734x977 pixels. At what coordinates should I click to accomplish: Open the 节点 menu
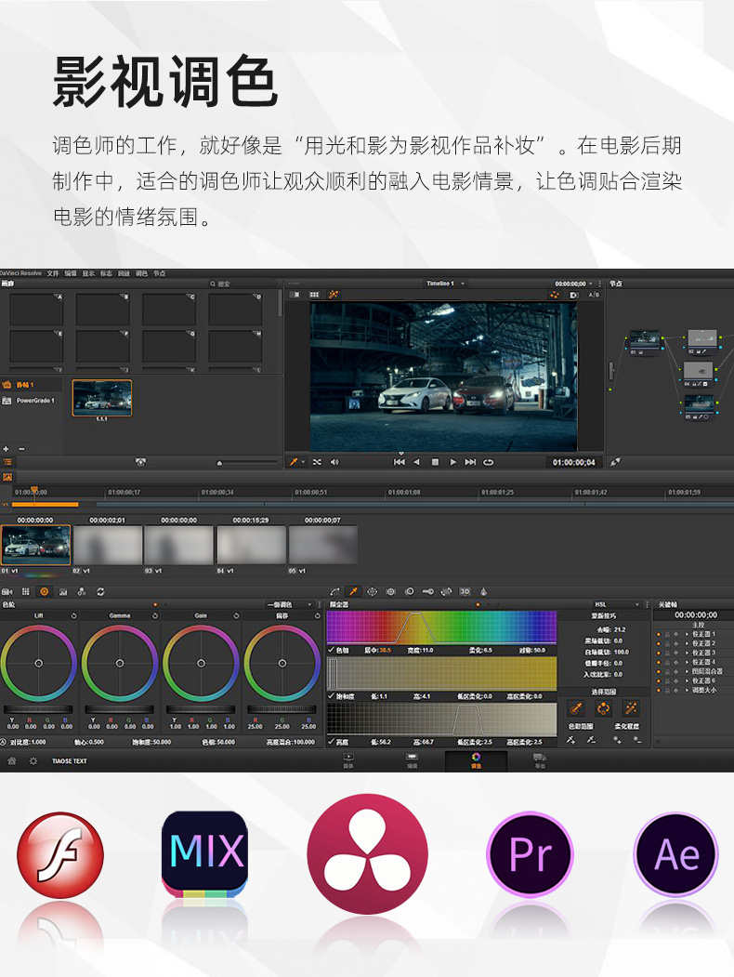(x=160, y=273)
